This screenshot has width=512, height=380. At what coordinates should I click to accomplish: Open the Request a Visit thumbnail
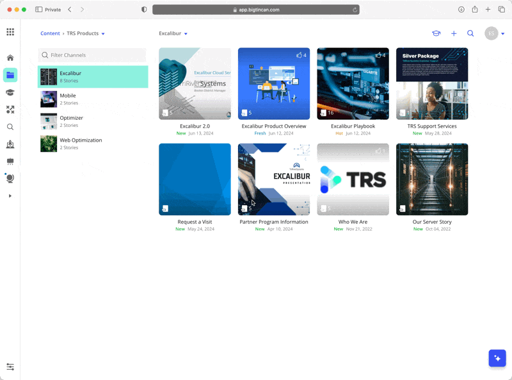point(195,179)
